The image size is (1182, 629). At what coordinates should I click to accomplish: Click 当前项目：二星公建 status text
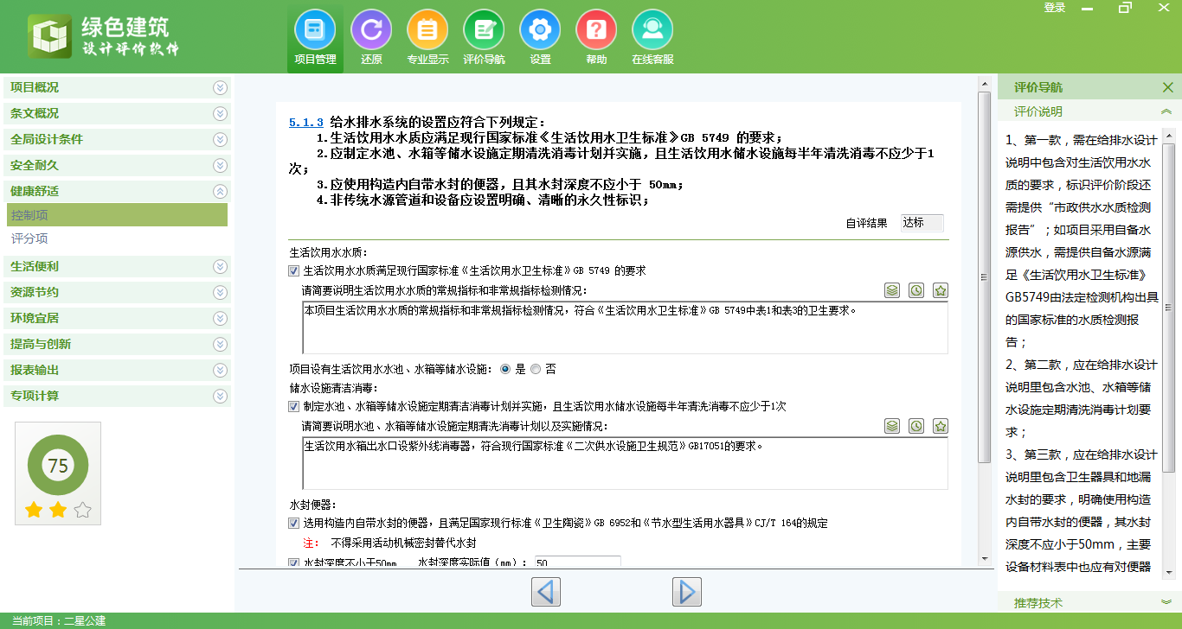[59, 620]
